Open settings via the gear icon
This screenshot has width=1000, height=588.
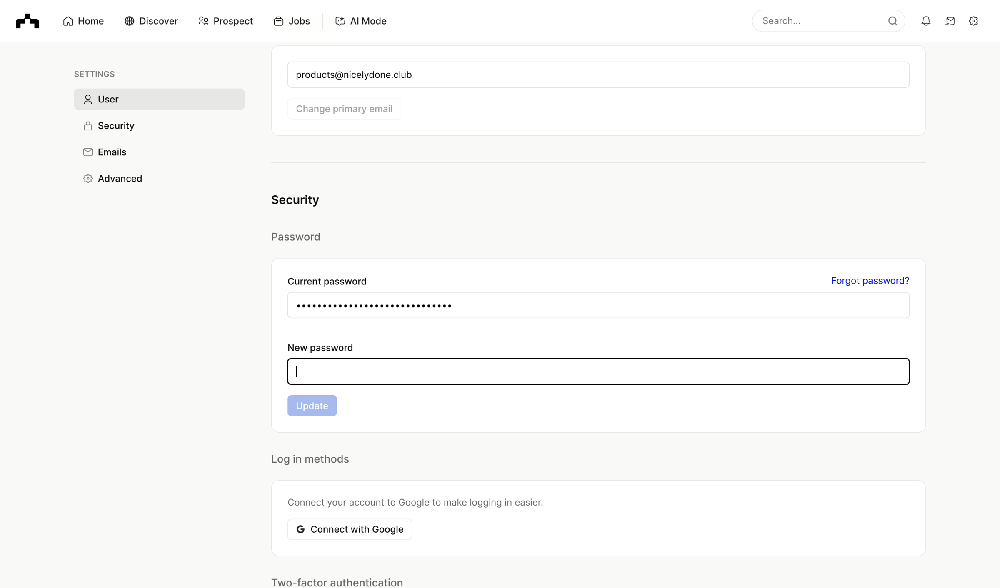974,21
